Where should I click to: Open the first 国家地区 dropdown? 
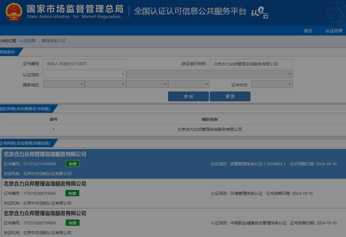point(64,84)
